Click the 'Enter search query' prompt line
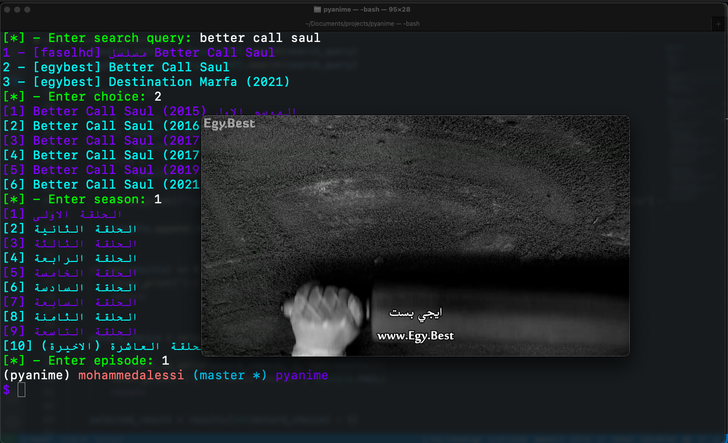Image resolution: width=728 pixels, height=443 pixels. [162, 38]
